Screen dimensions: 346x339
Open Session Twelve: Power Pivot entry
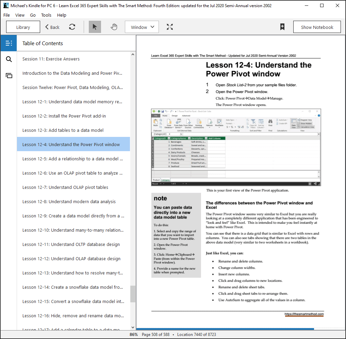pos(73,87)
